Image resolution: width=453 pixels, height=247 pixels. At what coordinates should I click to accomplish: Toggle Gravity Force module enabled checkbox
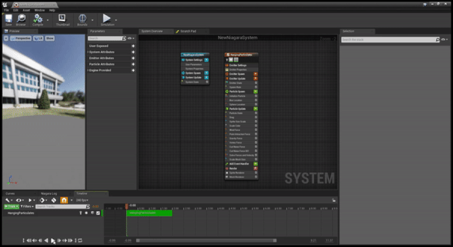click(x=256, y=138)
